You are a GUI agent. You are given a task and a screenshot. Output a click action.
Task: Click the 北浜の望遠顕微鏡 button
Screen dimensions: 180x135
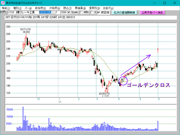click(x=124, y=13)
